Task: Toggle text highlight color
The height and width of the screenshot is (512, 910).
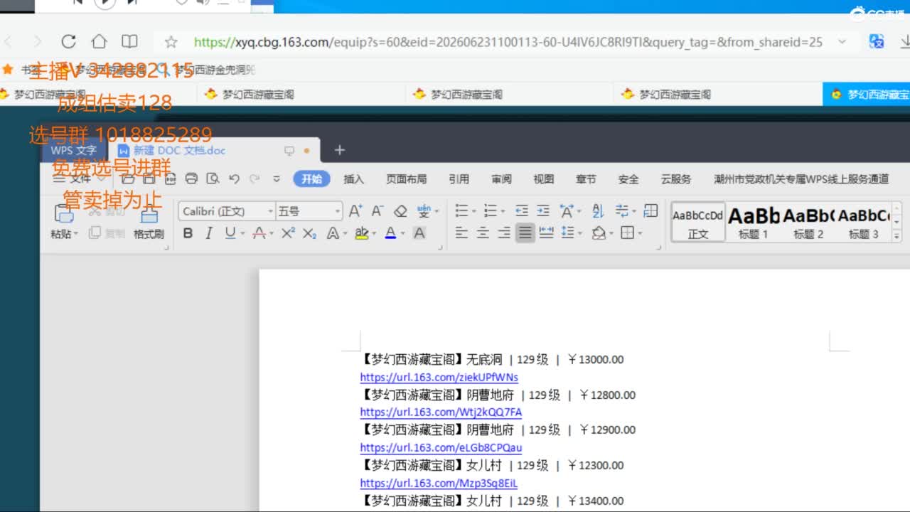Action: (x=362, y=233)
